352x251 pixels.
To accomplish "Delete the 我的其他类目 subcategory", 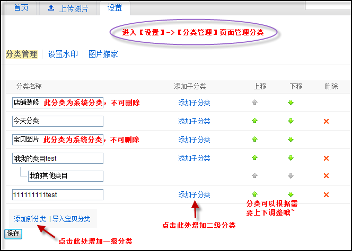I will (326, 176).
